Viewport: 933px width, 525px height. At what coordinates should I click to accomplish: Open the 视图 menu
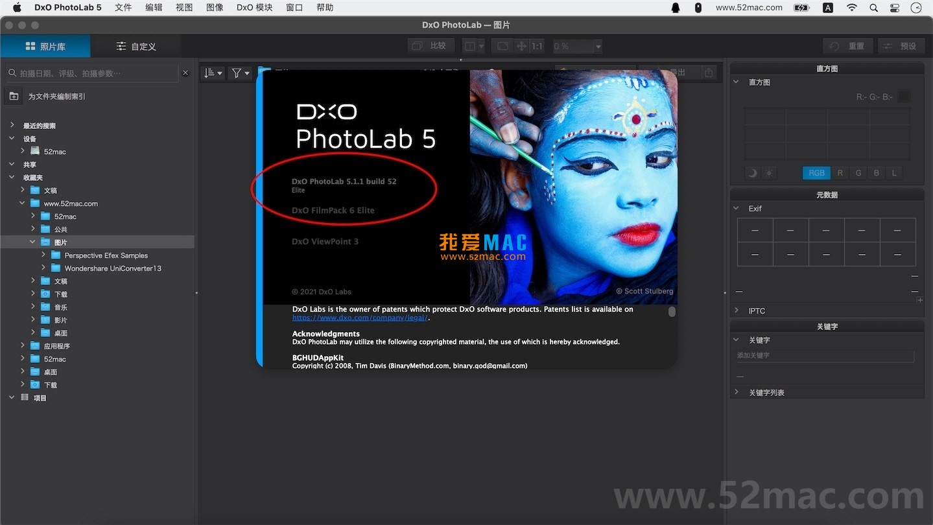click(184, 8)
